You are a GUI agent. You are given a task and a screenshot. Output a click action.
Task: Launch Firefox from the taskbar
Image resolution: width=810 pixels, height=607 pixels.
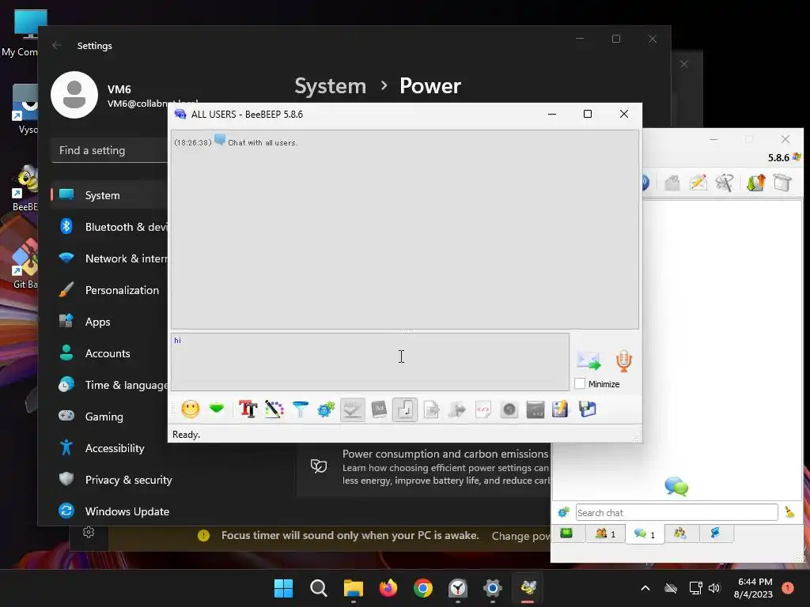coord(388,588)
